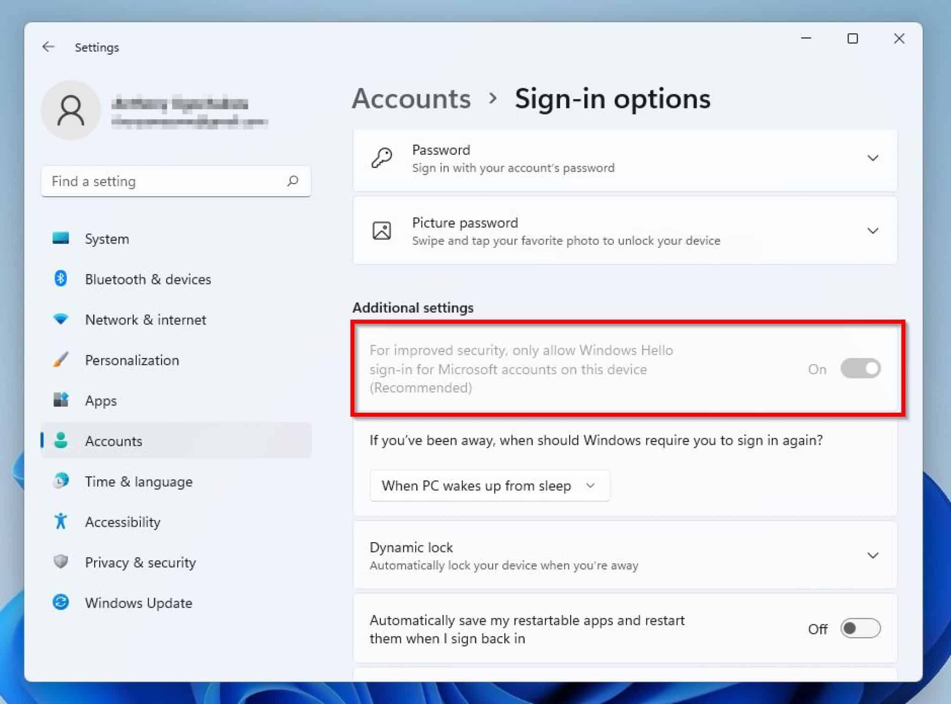The height and width of the screenshot is (704, 951).
Task: Click the Picture password image icon
Action: (x=381, y=230)
